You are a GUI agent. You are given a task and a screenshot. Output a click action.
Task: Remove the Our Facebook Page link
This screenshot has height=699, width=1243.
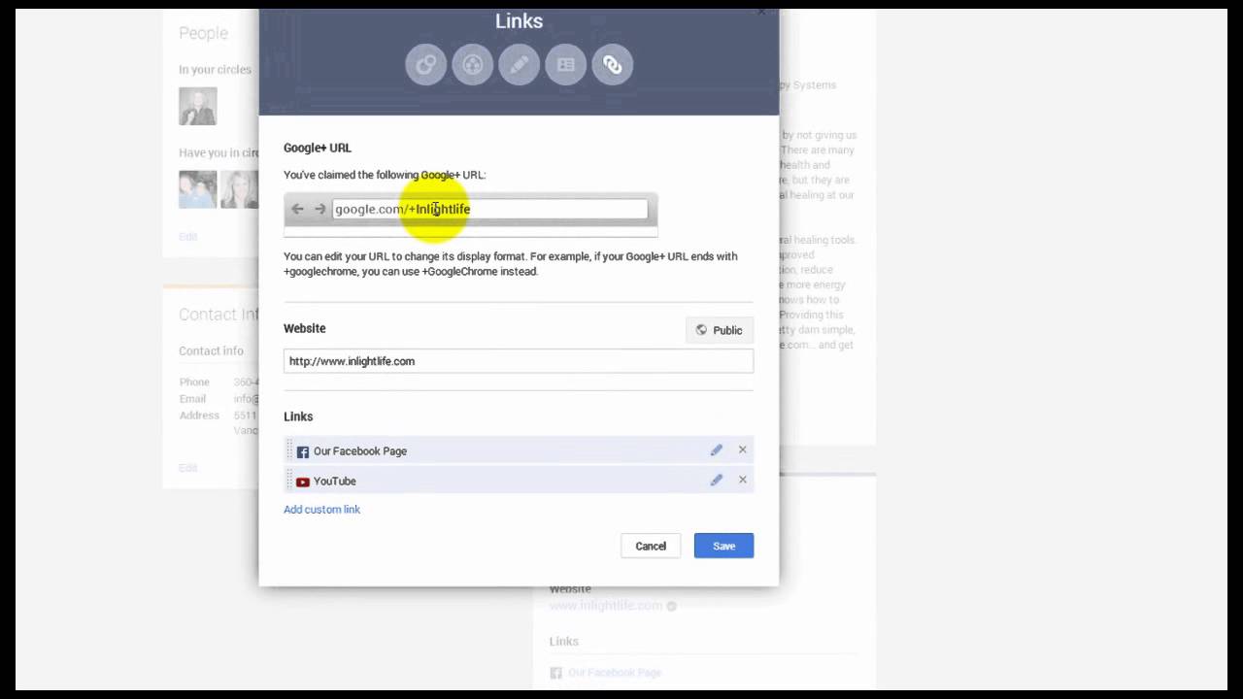pyautogui.click(x=743, y=449)
